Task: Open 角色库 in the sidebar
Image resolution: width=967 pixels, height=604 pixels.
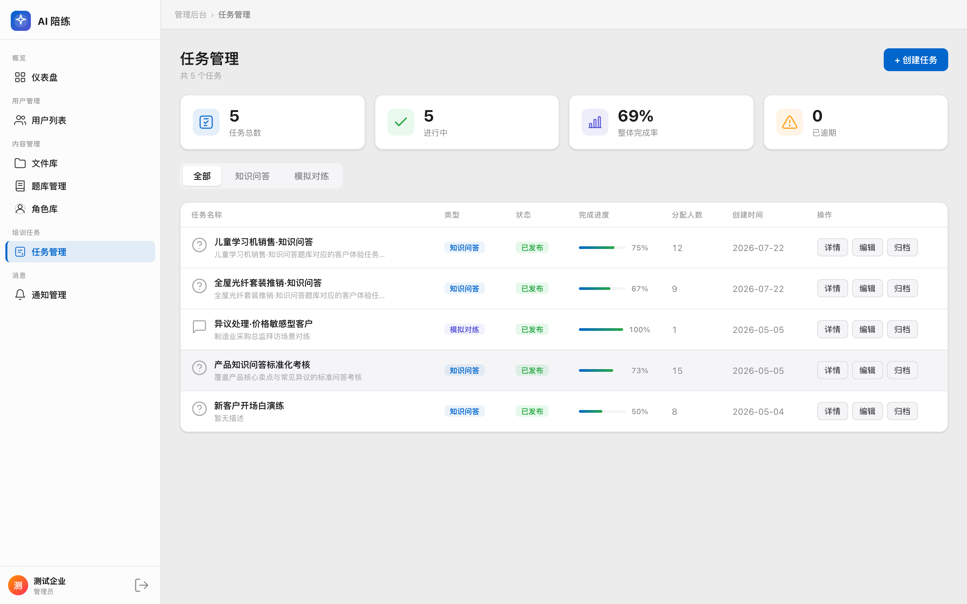Action: point(80,208)
